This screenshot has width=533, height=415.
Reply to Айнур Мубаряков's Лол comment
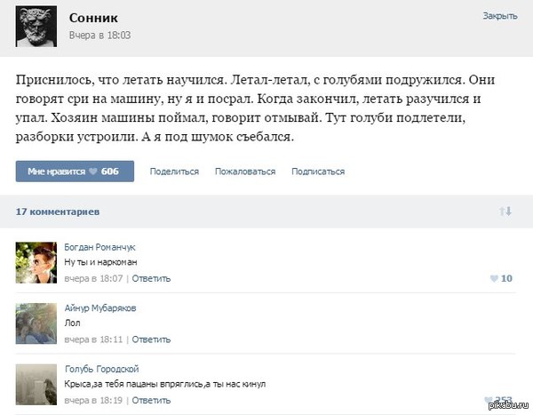[151, 339]
